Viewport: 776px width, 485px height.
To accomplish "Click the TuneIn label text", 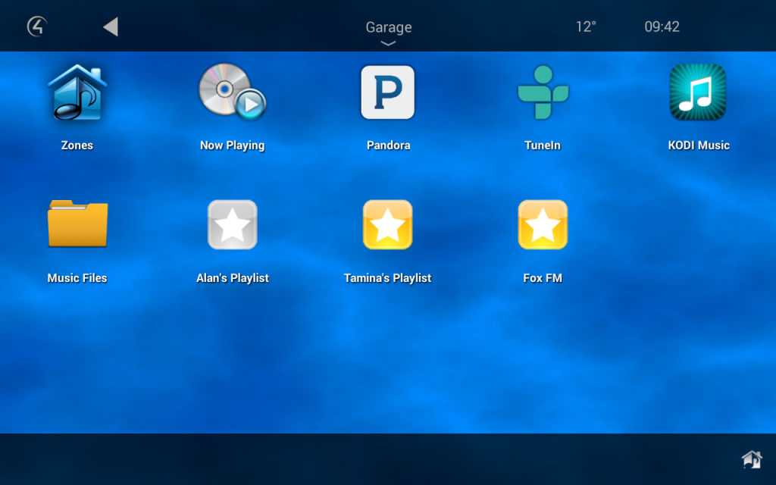I will [543, 145].
